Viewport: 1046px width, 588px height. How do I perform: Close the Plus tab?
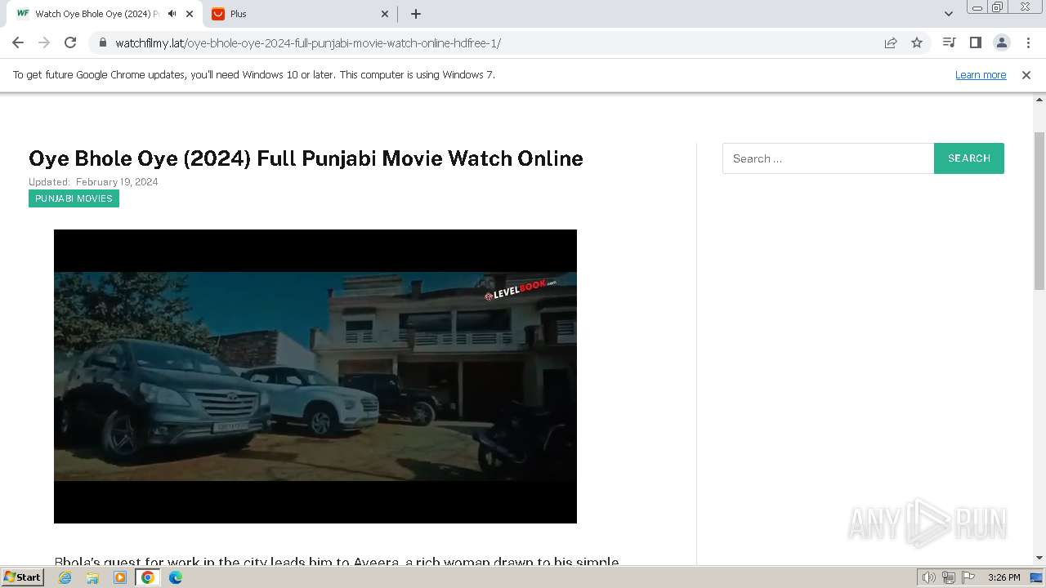385,14
